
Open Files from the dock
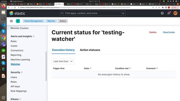3,12
